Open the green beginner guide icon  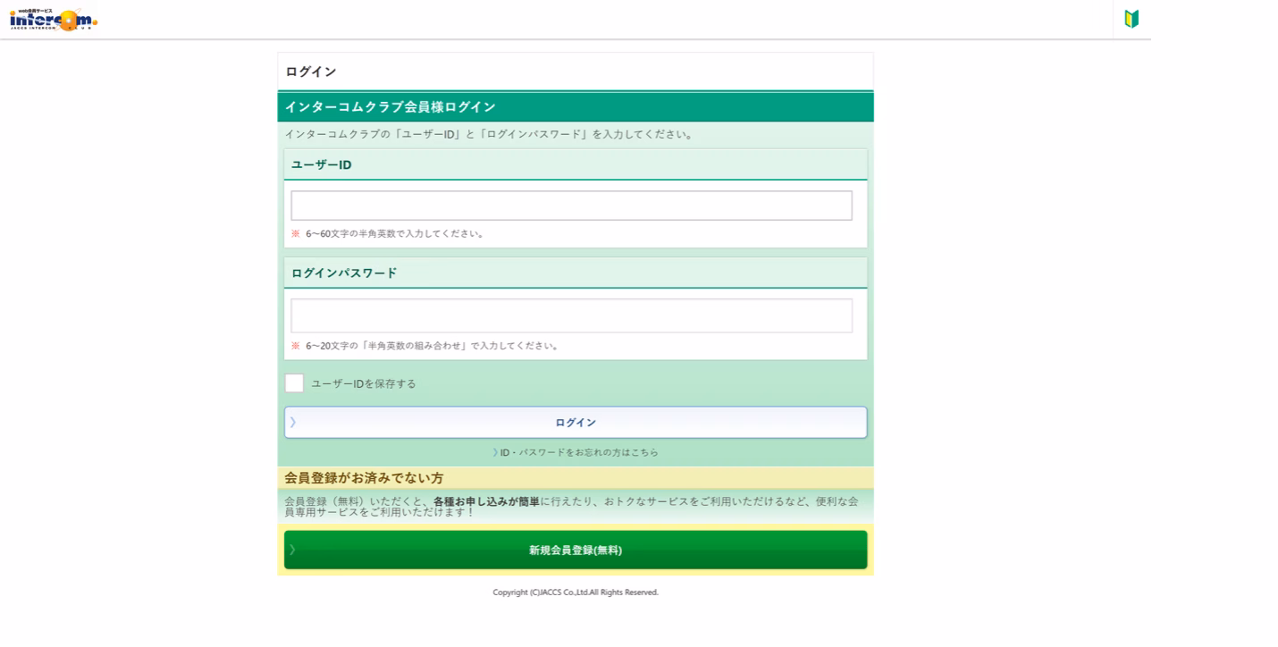pos(1131,19)
